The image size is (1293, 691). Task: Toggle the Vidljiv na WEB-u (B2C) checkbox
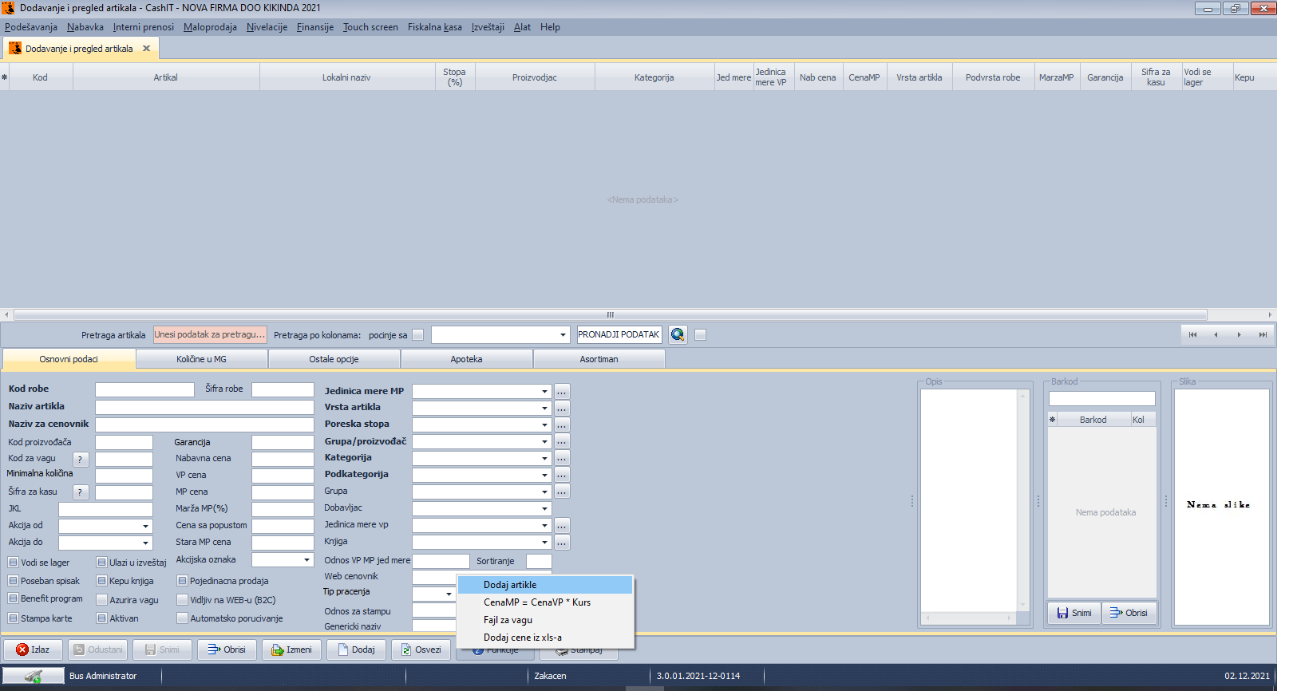[x=183, y=600]
